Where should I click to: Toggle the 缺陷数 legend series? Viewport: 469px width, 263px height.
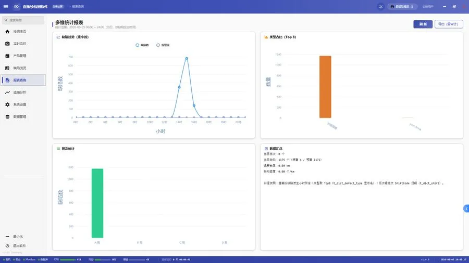click(142, 45)
